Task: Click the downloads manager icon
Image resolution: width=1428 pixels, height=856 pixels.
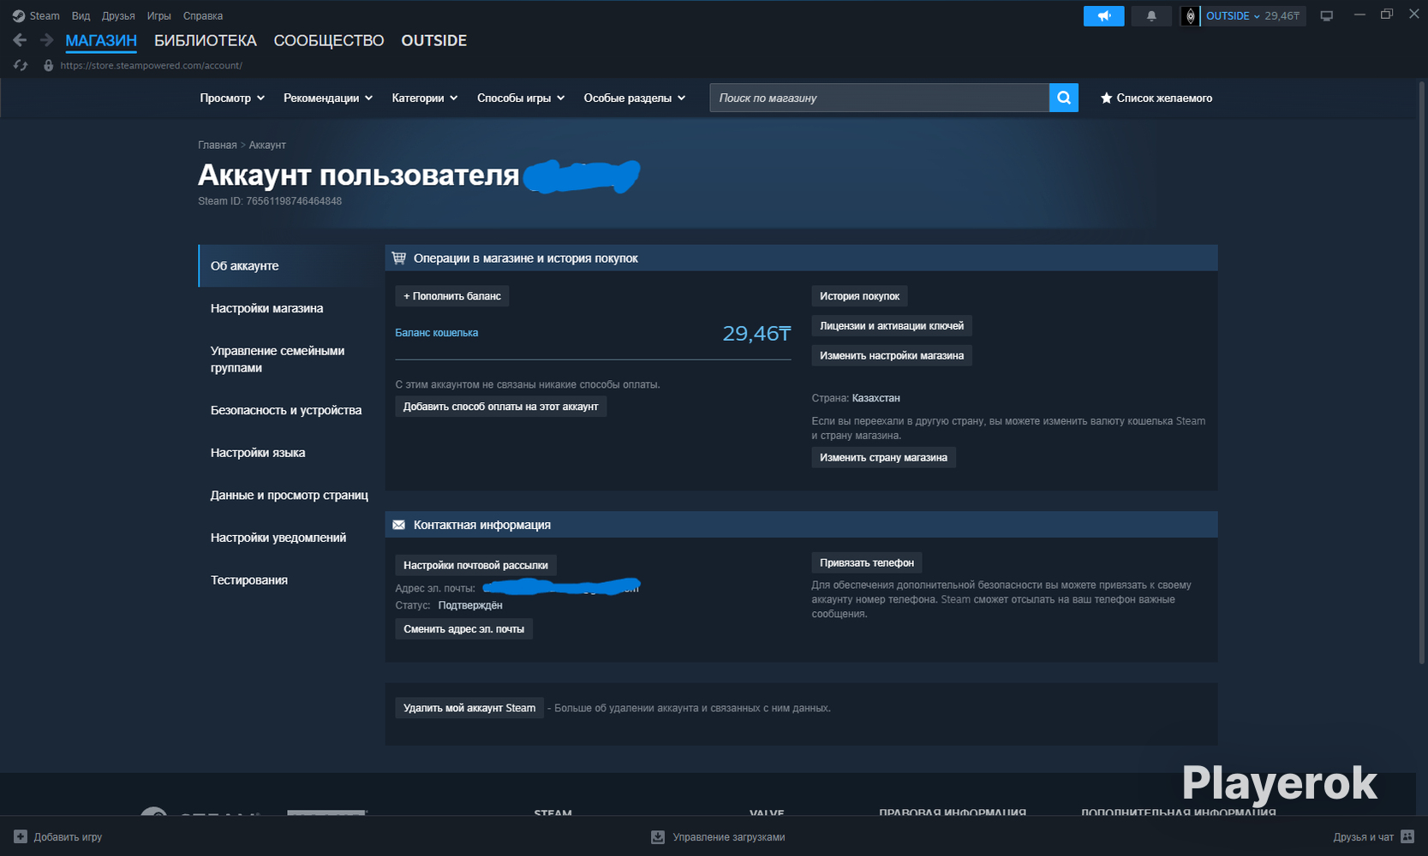Action: [658, 836]
